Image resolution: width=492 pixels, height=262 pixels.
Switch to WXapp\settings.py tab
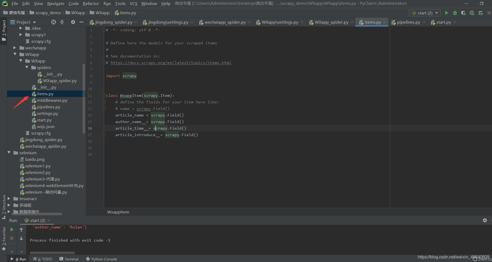[280, 22]
